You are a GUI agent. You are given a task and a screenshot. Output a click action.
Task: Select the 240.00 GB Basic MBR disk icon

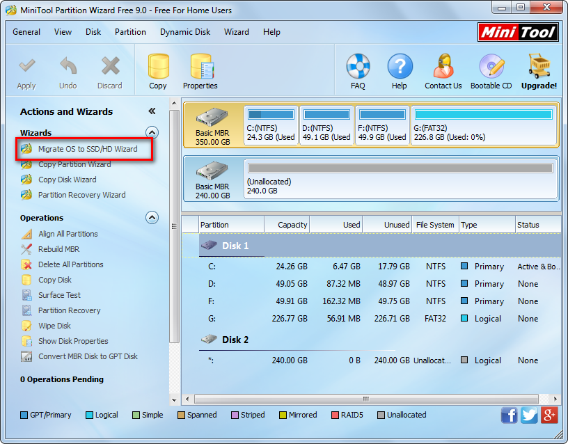[212, 171]
